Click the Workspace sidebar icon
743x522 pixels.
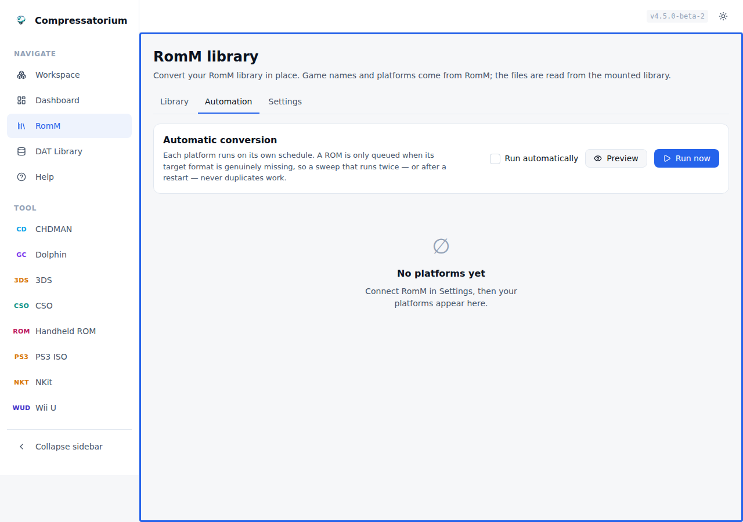pos(21,75)
